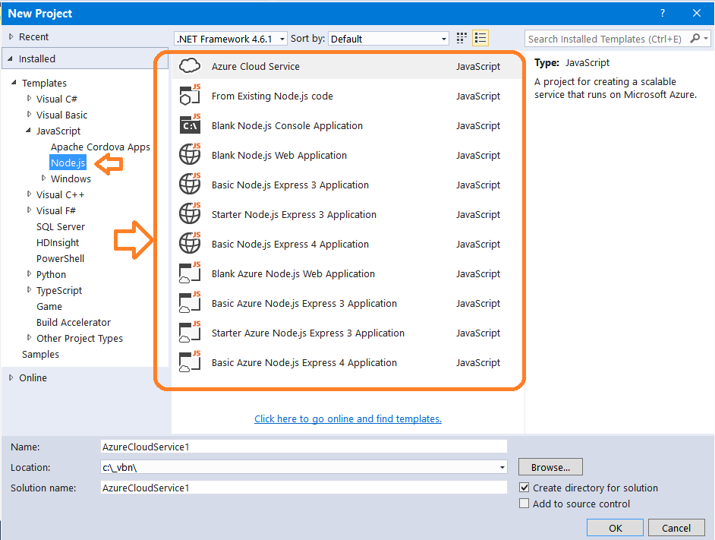Click the Blank Azure Node.js Web Application icon
The height and width of the screenshot is (540, 715).
[190, 273]
